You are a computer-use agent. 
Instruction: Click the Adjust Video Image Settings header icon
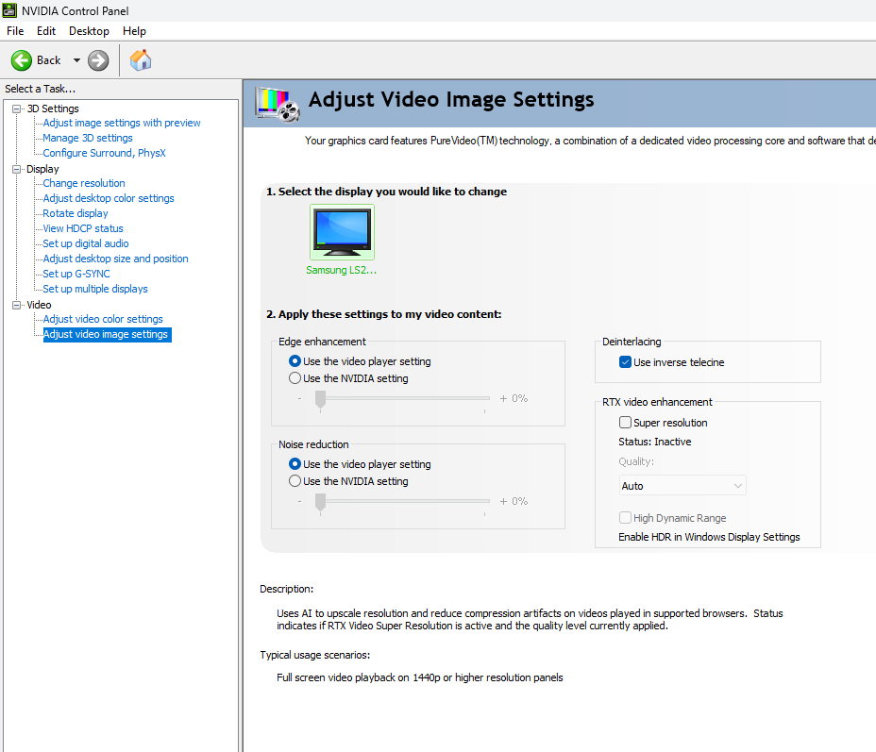278,105
